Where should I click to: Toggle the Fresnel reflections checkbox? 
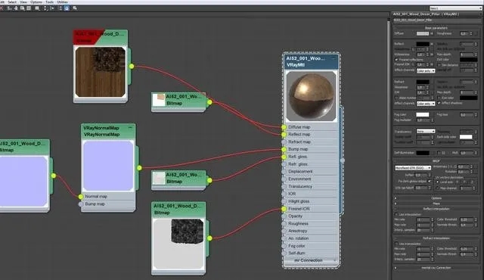[x=396, y=60]
